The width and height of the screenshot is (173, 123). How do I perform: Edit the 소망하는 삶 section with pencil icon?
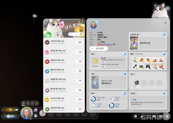pos(164,35)
